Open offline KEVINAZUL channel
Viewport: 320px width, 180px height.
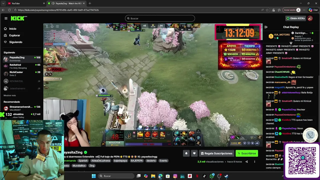point(22,81)
